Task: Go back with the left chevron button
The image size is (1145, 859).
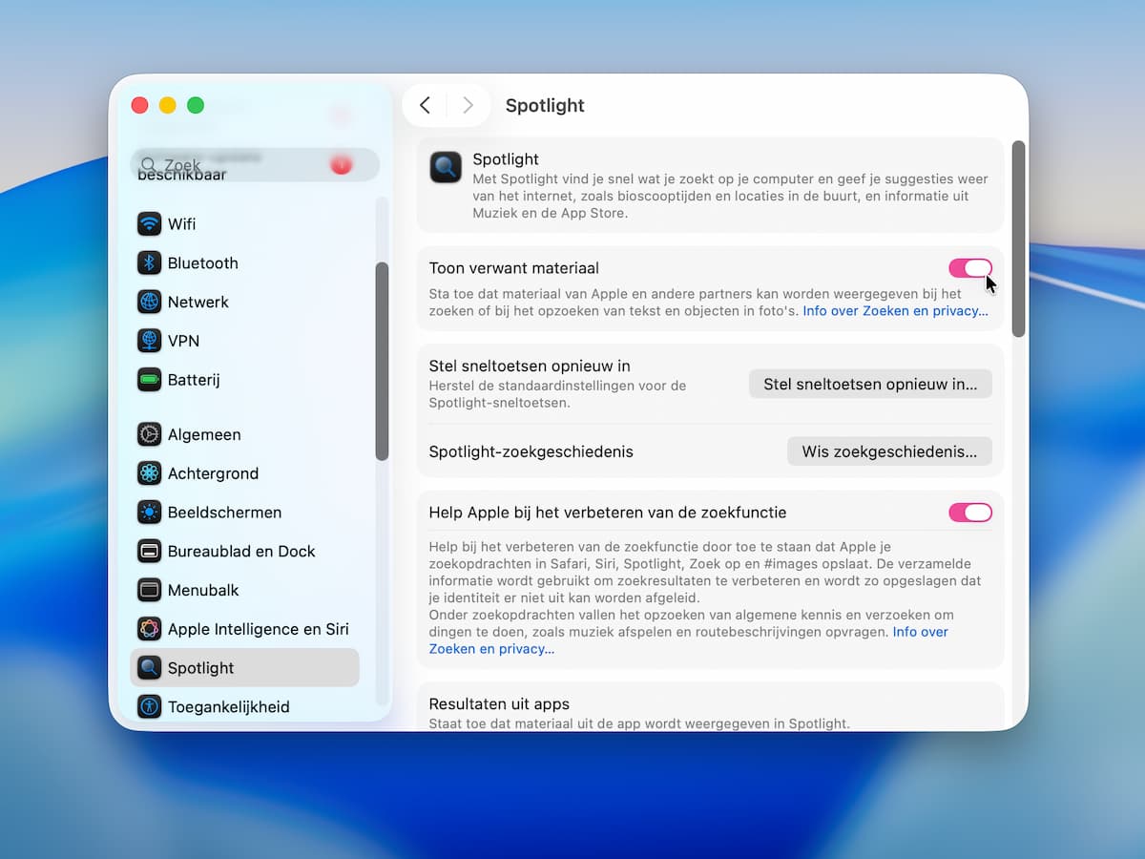Action: 426,106
